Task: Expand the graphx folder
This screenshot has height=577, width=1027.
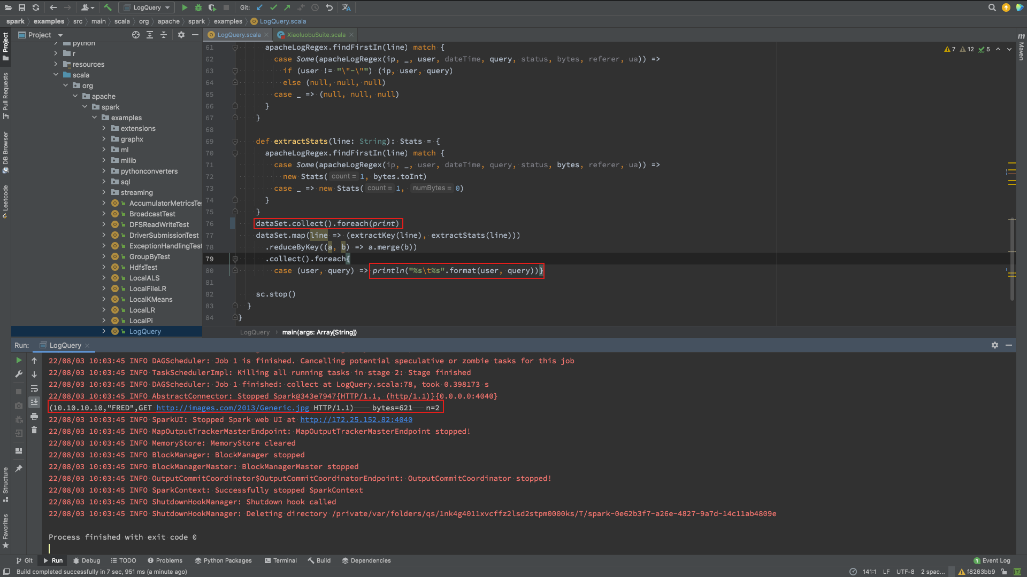Action: pyautogui.click(x=104, y=139)
